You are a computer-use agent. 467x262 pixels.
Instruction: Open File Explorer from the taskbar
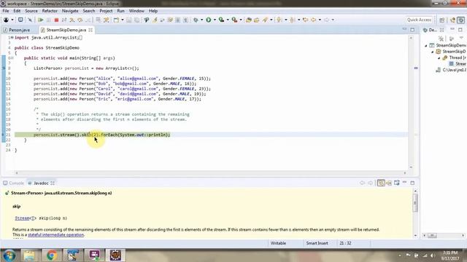click(29, 255)
